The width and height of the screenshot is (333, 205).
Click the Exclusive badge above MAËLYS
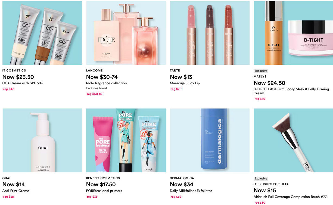point(261,71)
